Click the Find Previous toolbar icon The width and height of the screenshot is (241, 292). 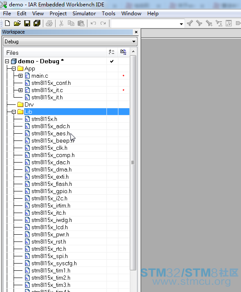(x=190, y=23)
